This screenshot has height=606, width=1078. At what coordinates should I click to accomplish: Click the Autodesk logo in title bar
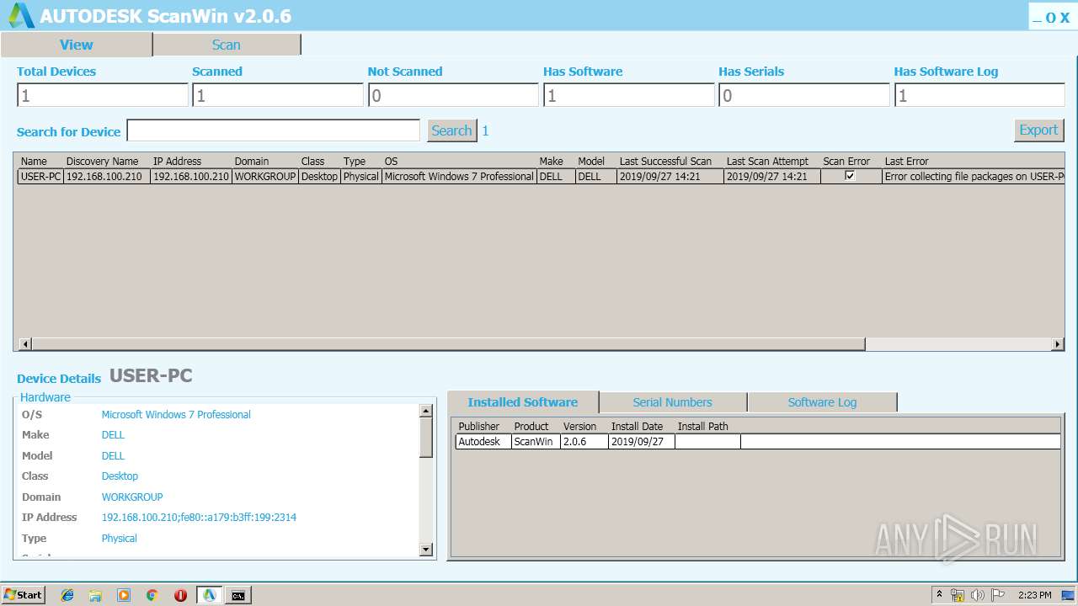[x=22, y=15]
